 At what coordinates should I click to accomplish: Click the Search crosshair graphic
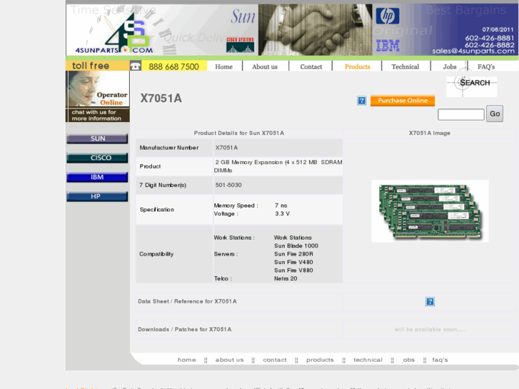472,86
